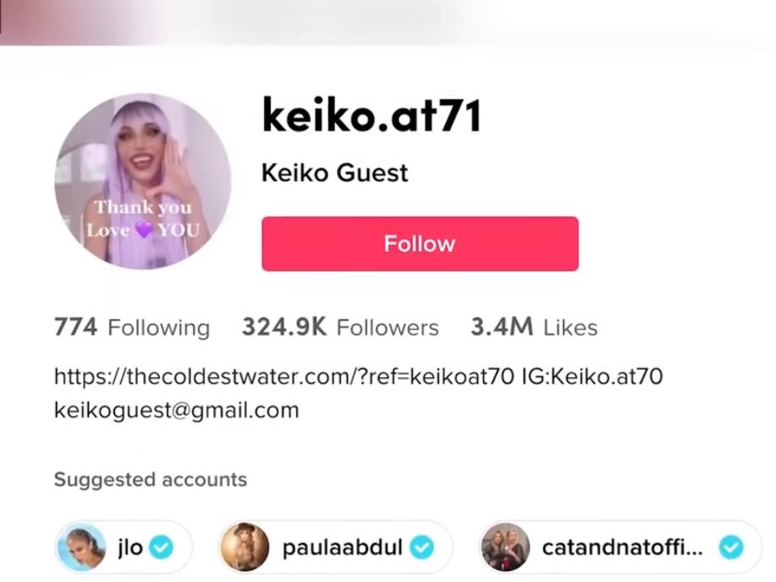This screenshot has height=582, width=776.
Task: Click the keikoguest@gmail.com email address
Action: coord(177,410)
